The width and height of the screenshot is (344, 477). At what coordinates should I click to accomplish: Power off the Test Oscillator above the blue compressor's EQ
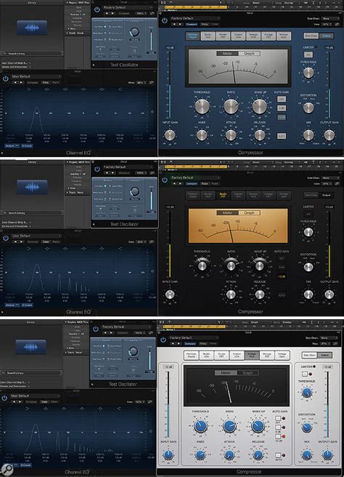(x=97, y=9)
